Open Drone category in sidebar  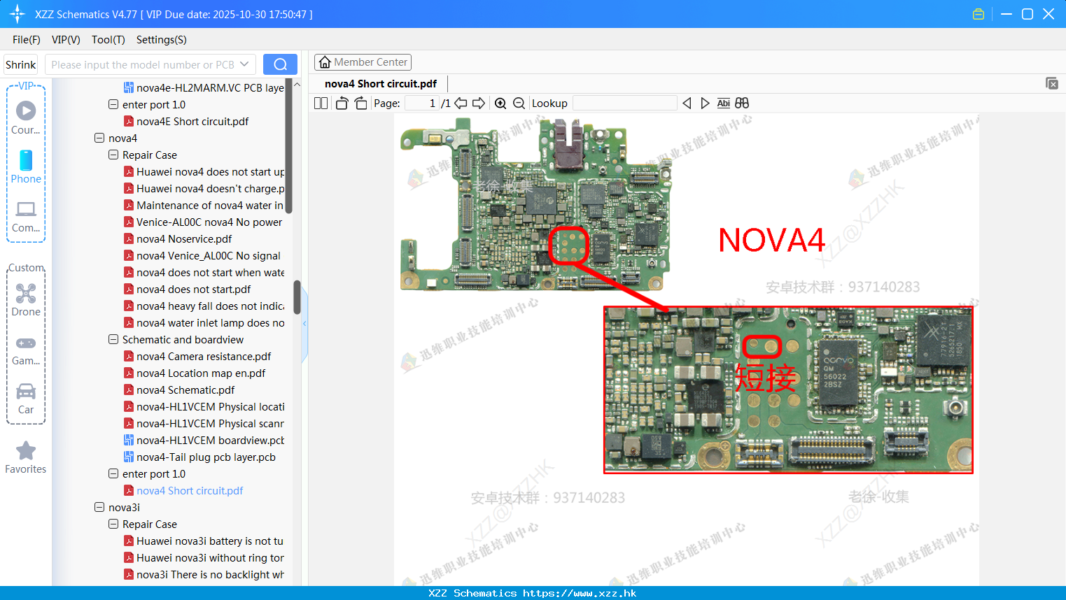26,300
